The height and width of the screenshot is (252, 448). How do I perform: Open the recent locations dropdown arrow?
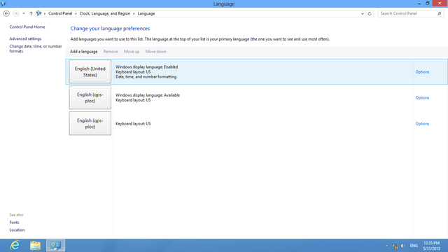(x=24, y=13)
